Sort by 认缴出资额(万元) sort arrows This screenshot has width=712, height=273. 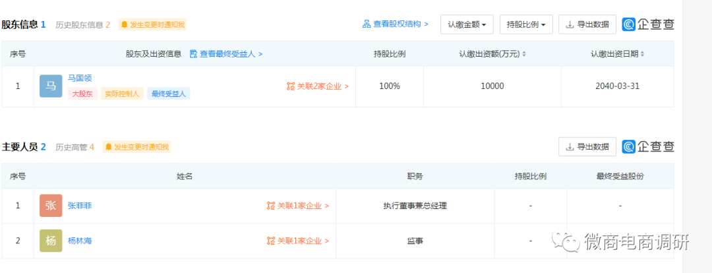(x=524, y=54)
